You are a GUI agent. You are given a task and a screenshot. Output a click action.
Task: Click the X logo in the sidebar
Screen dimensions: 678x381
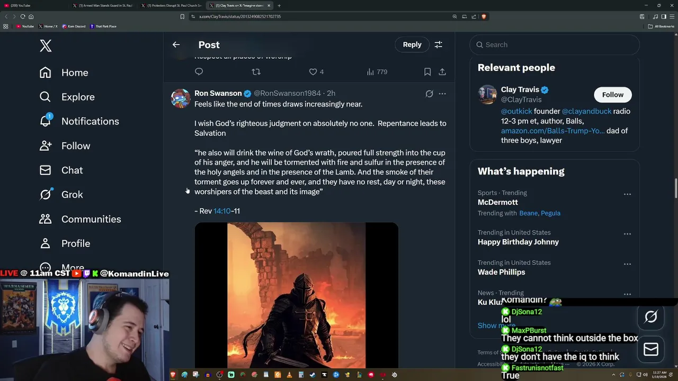click(46, 46)
